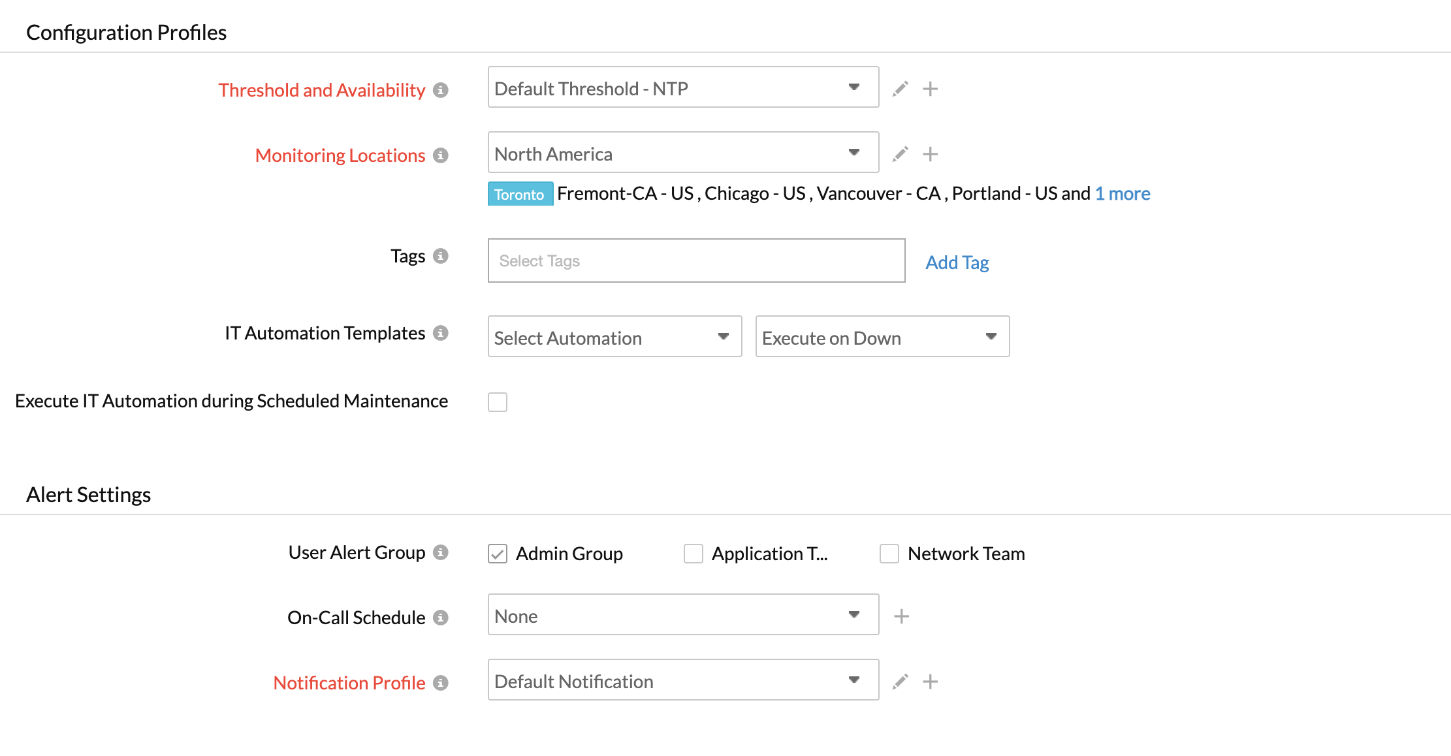Image resolution: width=1451 pixels, height=756 pixels.
Task: Add new Monitoring Locations profile
Action: (930, 153)
